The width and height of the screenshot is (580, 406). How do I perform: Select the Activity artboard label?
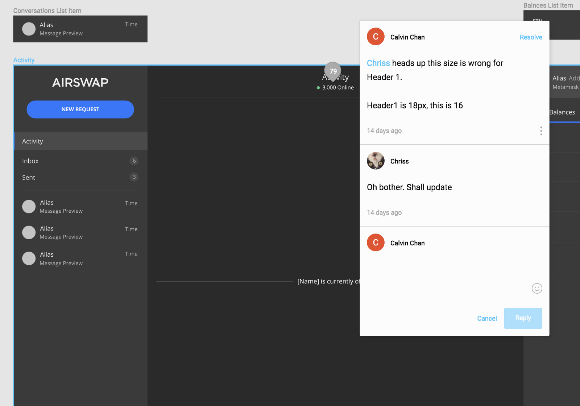click(x=24, y=60)
